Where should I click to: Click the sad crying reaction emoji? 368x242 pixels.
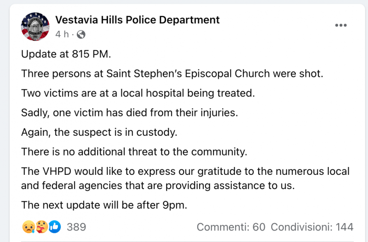point(28,226)
